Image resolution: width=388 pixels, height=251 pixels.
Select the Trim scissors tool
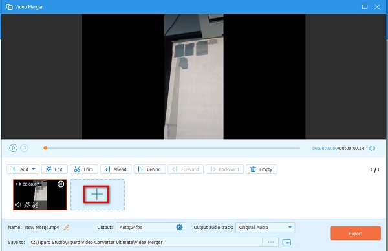[x=84, y=169]
